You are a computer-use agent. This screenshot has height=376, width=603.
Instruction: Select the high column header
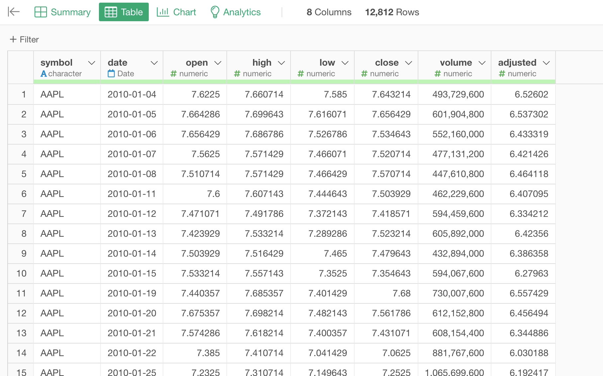pyautogui.click(x=262, y=63)
